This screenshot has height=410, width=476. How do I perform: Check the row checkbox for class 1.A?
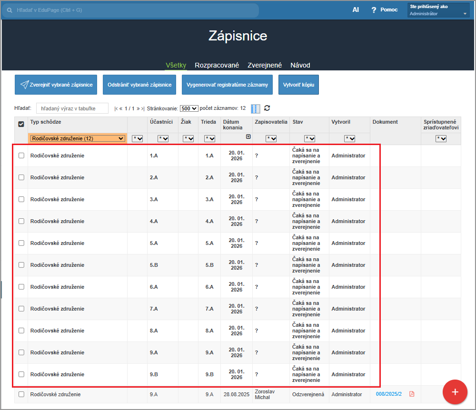[21, 156]
